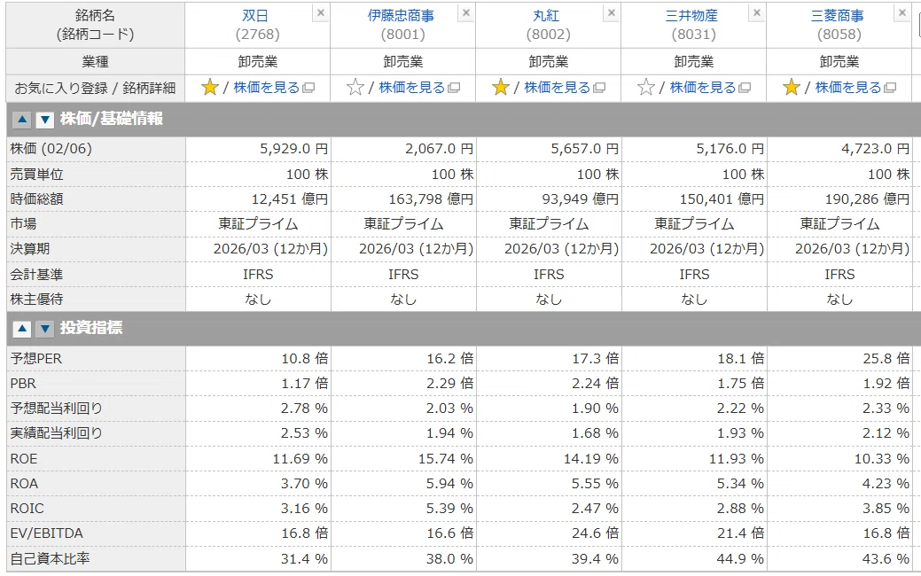Click 伊藤忠商事 ROE value 15.74 %
This screenshot has width=921, height=576.
coord(445,458)
